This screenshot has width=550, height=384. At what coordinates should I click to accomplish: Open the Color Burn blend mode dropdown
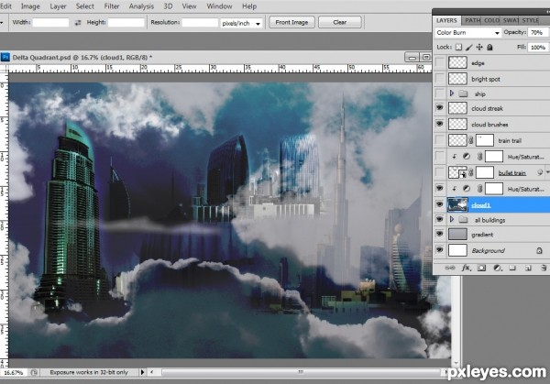click(x=467, y=33)
